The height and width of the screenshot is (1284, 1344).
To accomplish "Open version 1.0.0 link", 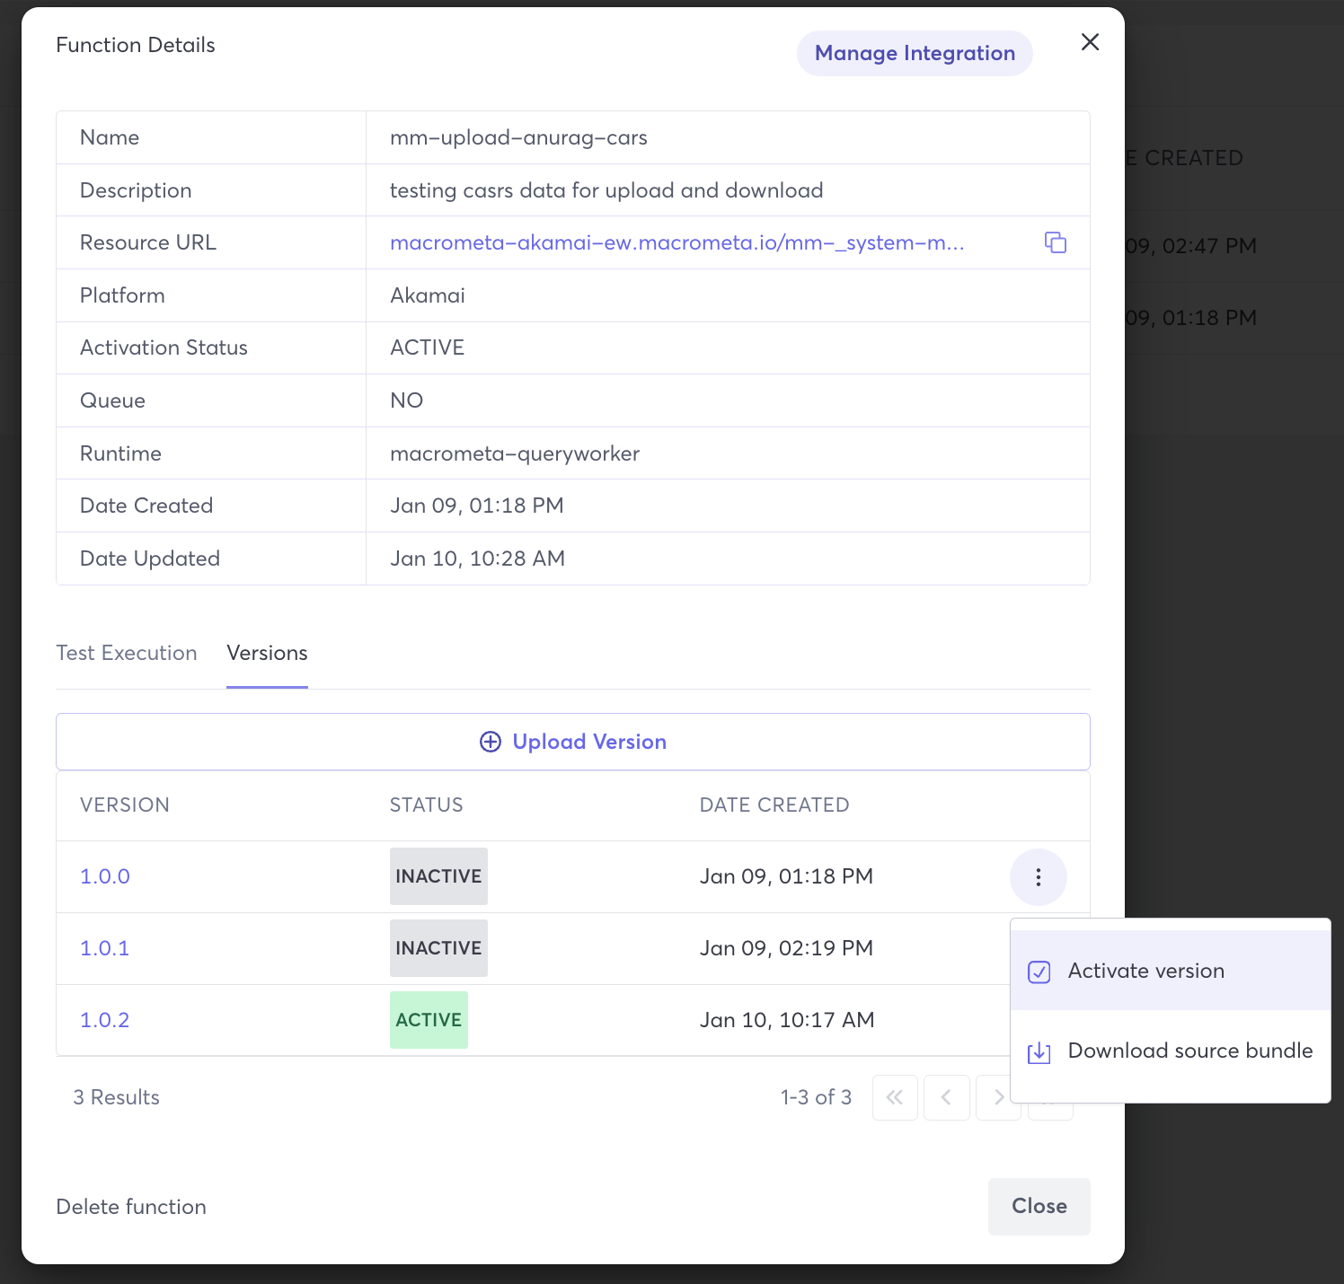I will click(105, 876).
